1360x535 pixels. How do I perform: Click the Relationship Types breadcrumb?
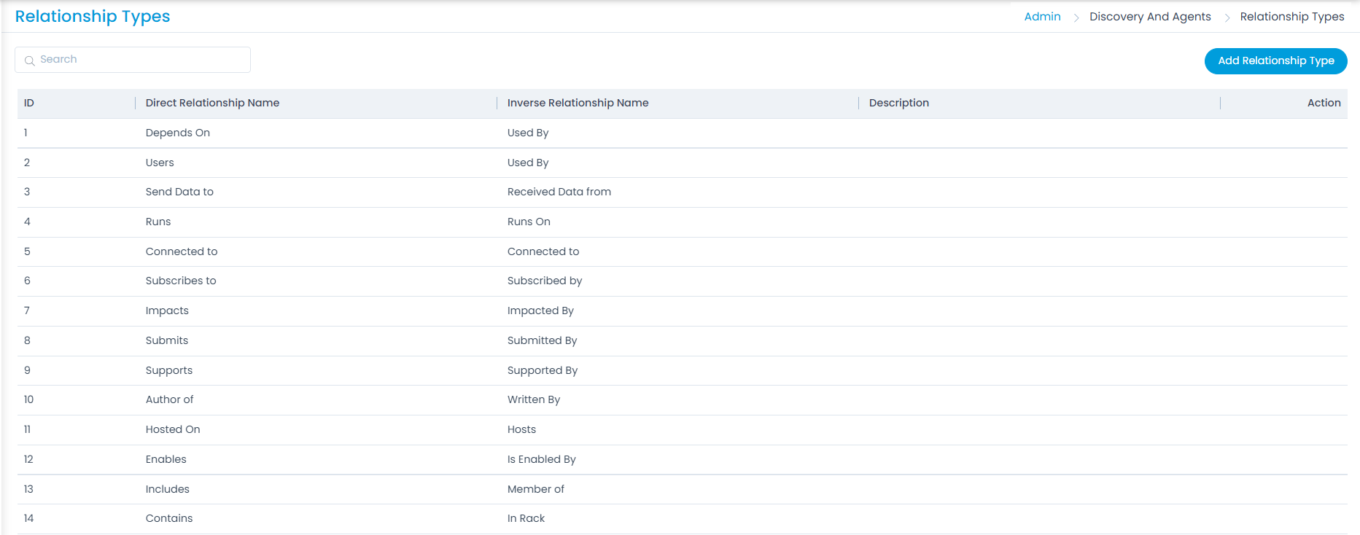(x=1291, y=17)
